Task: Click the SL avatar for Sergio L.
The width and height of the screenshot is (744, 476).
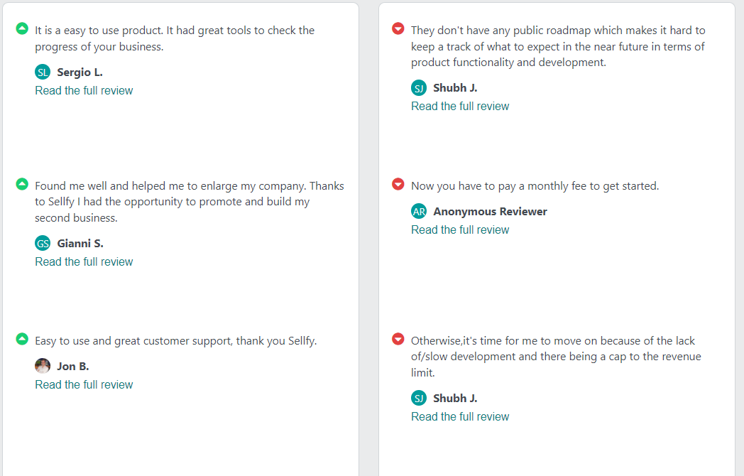Action: (43, 72)
